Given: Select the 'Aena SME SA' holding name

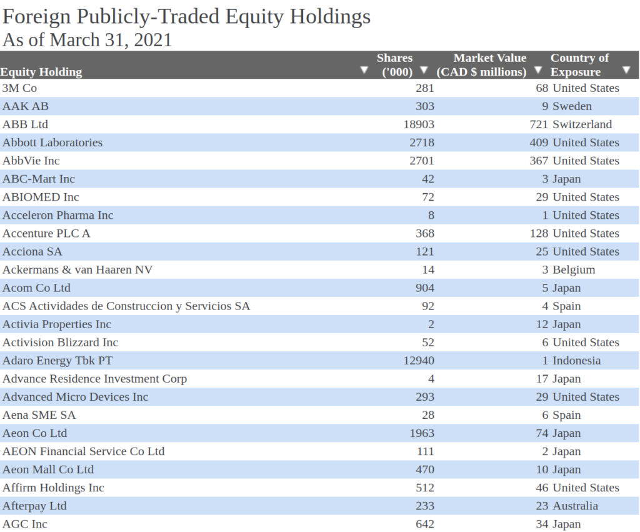Looking at the screenshot, I should [x=39, y=415].
